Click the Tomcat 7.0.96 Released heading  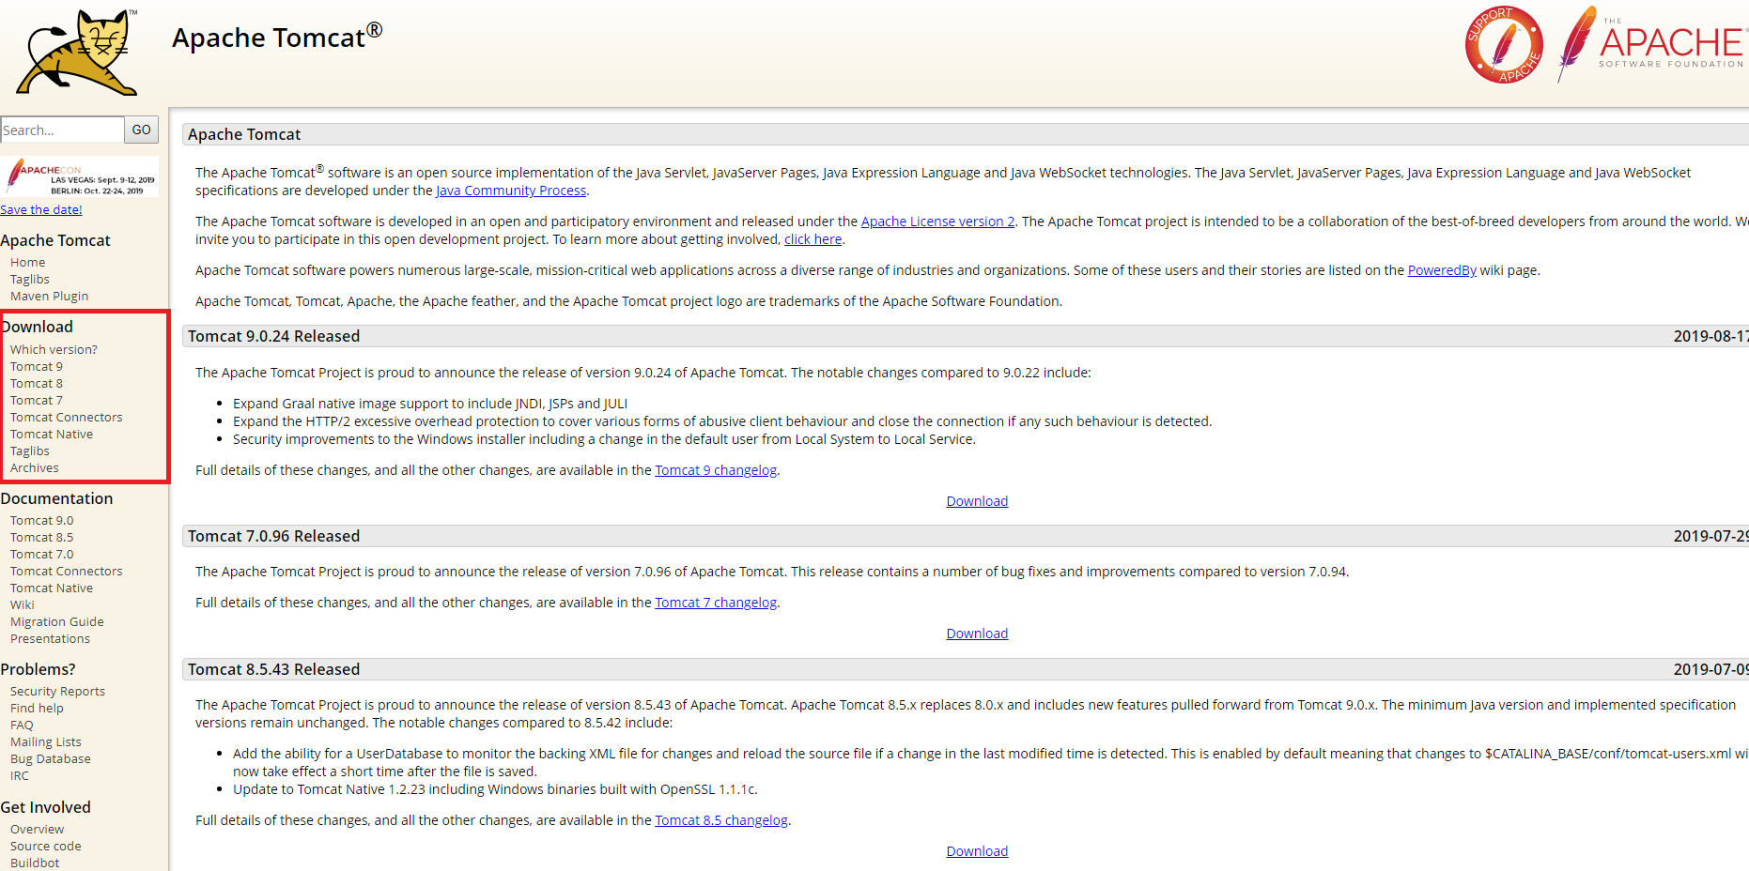(x=273, y=536)
